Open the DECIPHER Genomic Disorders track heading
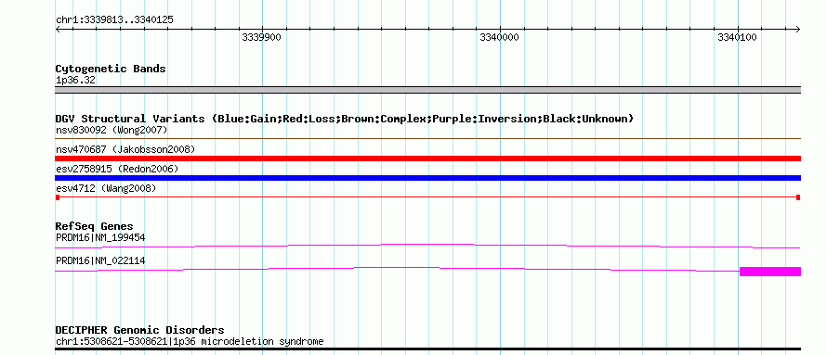827x355 pixels. pyautogui.click(x=139, y=330)
